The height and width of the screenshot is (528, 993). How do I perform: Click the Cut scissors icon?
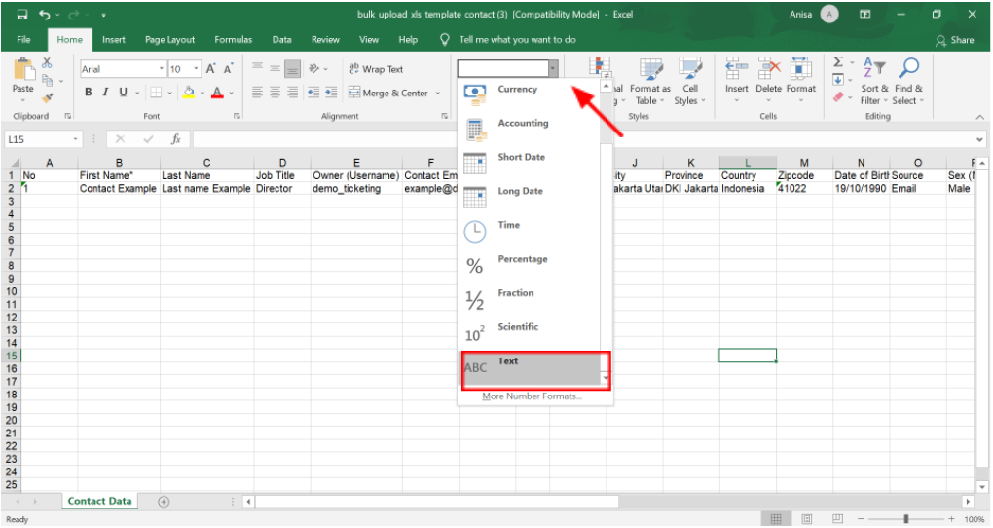pos(47,63)
